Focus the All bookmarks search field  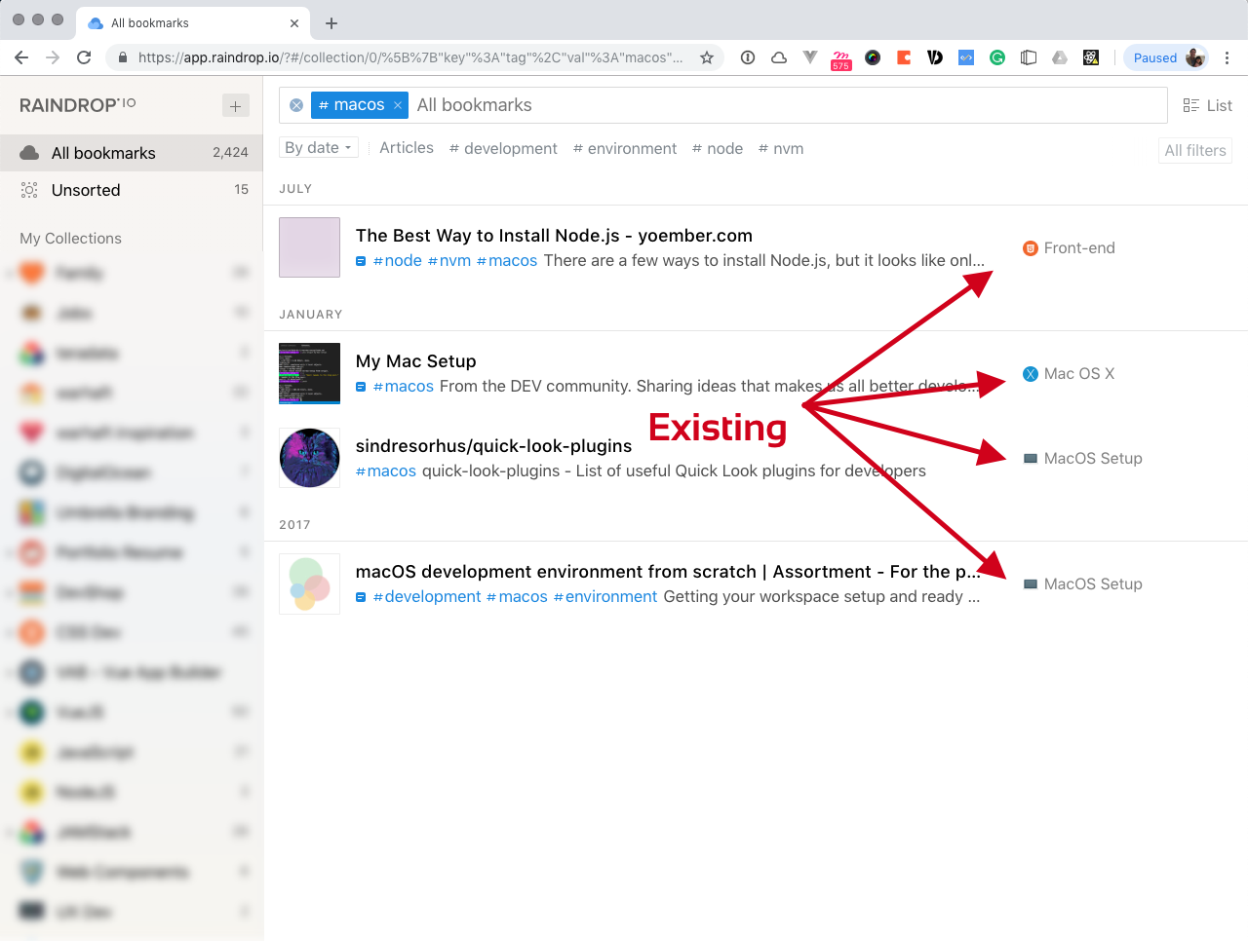[x=788, y=105]
